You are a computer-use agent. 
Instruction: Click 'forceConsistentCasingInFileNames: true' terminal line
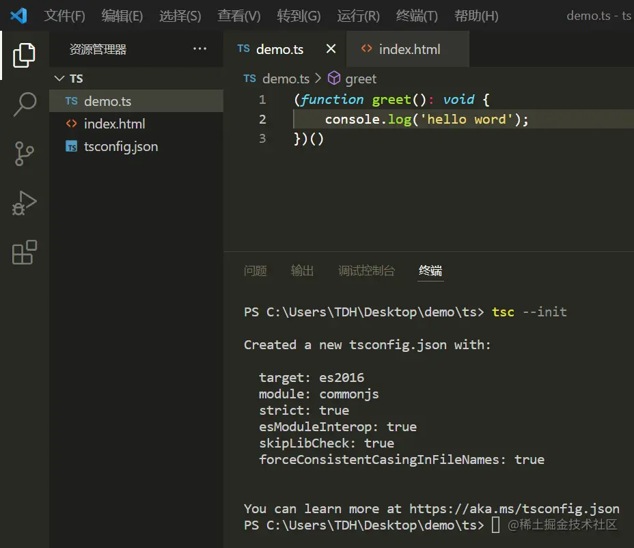click(x=402, y=460)
